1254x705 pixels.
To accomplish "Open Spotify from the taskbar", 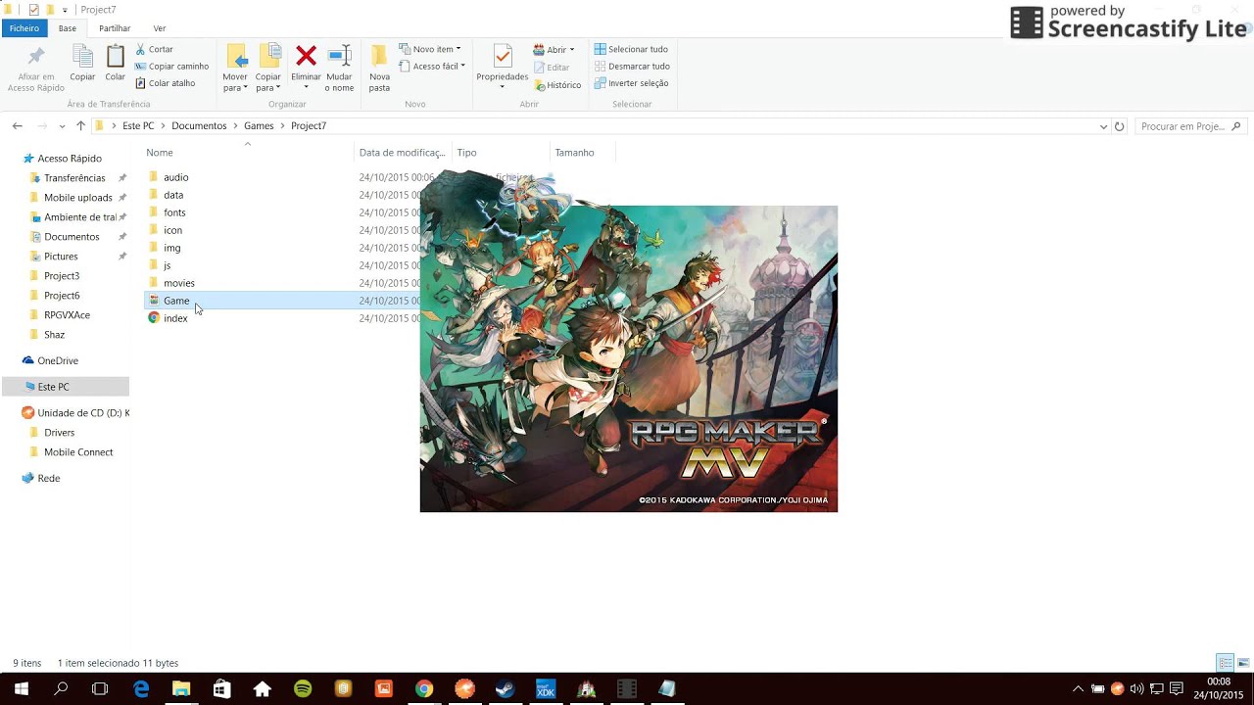I will [303, 689].
